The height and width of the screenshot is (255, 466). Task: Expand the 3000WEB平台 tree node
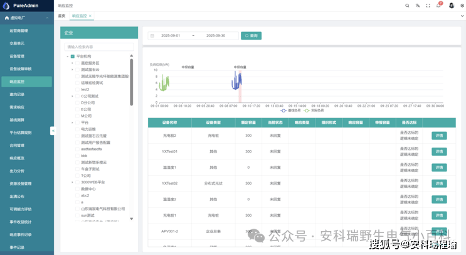coord(72,182)
